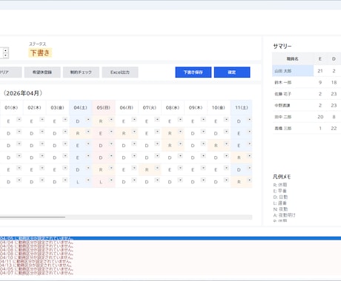Click the 下書き status badge

coord(40,53)
